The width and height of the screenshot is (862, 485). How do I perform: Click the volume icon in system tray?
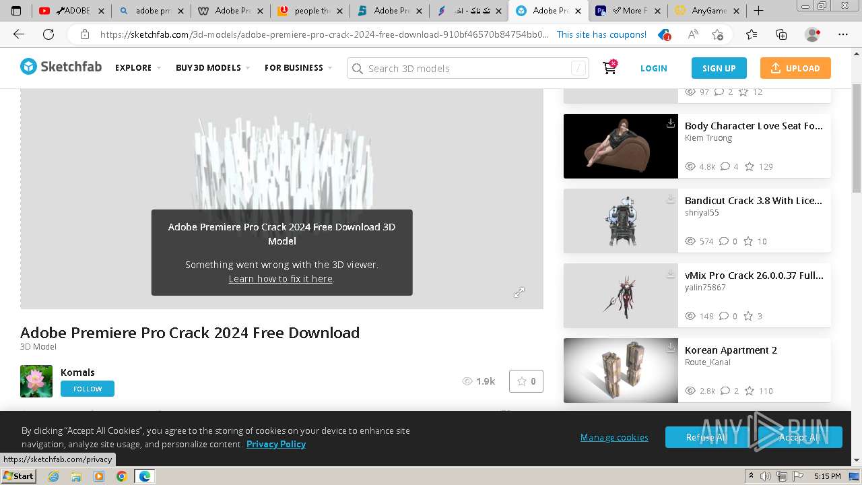766,476
